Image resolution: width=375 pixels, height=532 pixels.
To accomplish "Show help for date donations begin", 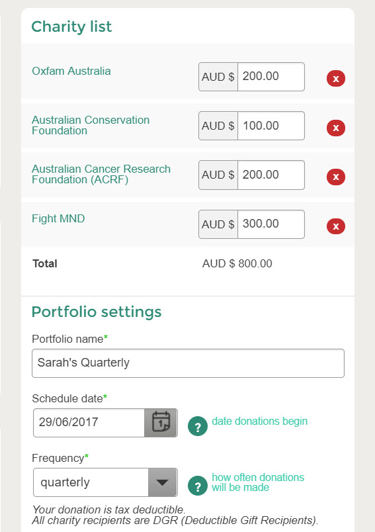I will coord(198,426).
